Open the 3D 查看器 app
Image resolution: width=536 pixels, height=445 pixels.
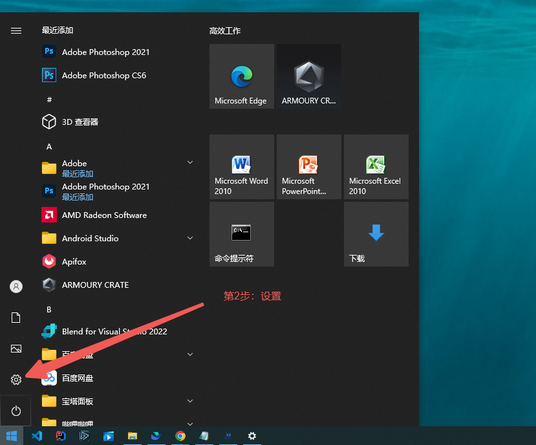pos(117,122)
